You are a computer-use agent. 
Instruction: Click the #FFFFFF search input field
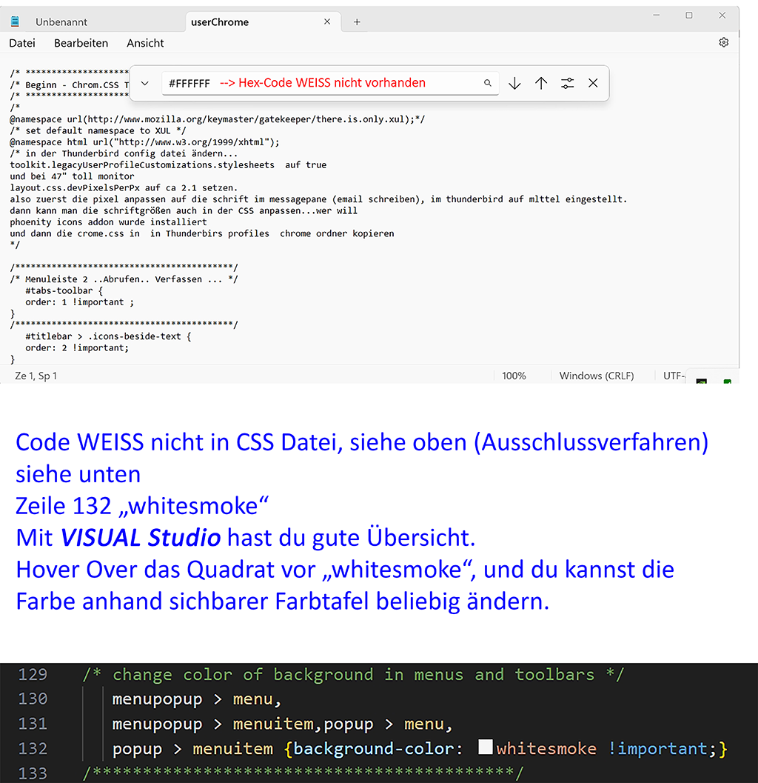click(x=318, y=83)
